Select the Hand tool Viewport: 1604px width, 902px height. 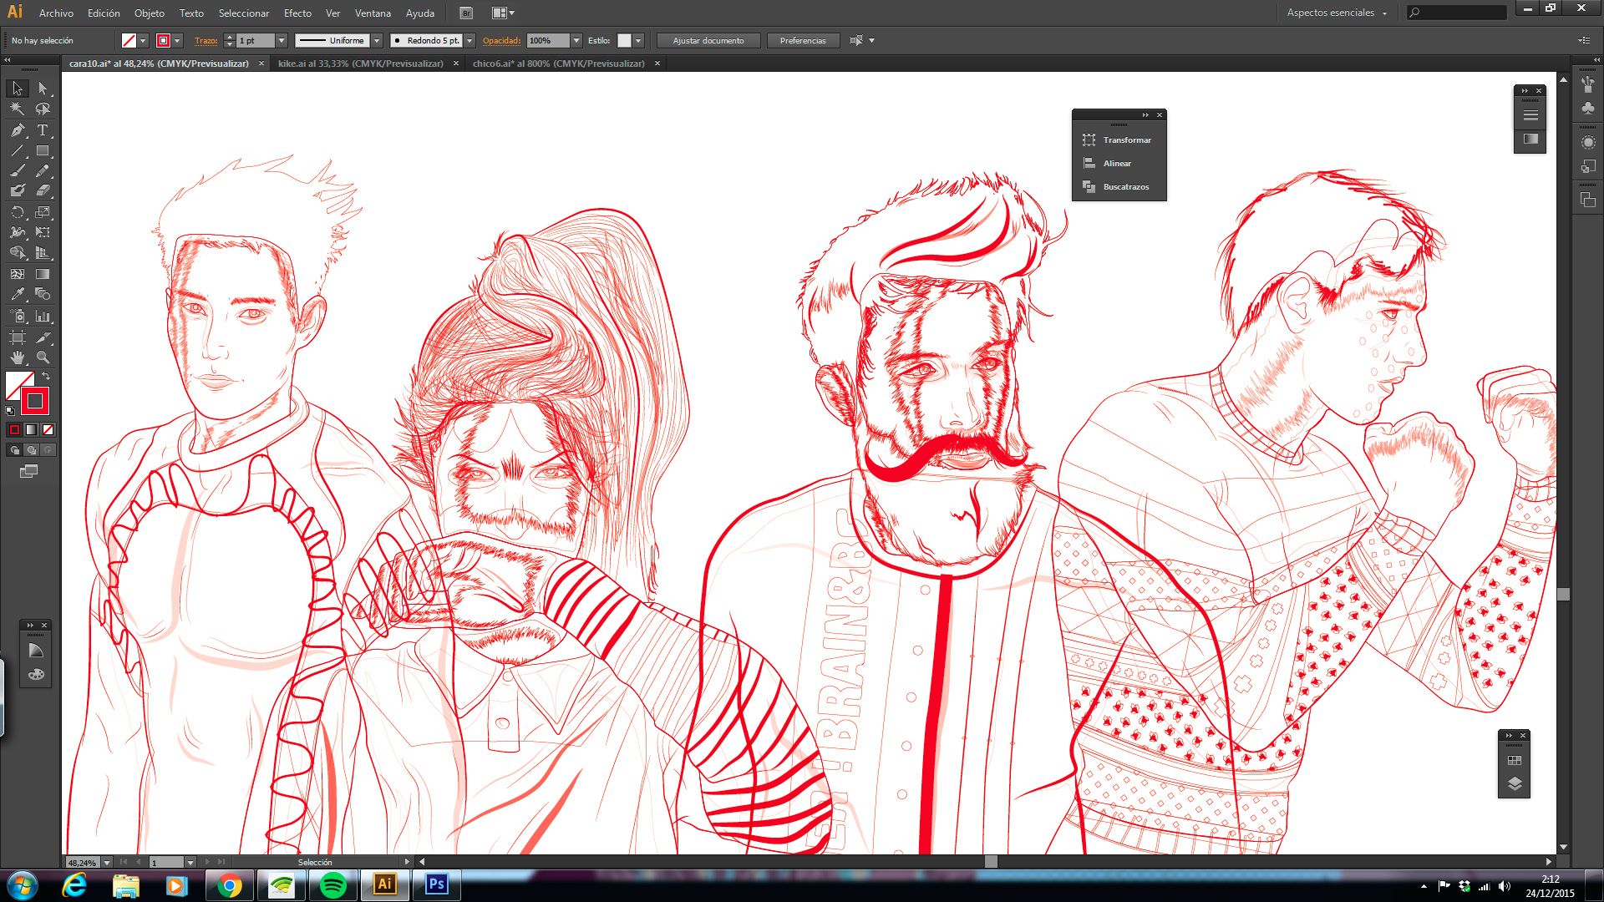point(18,357)
